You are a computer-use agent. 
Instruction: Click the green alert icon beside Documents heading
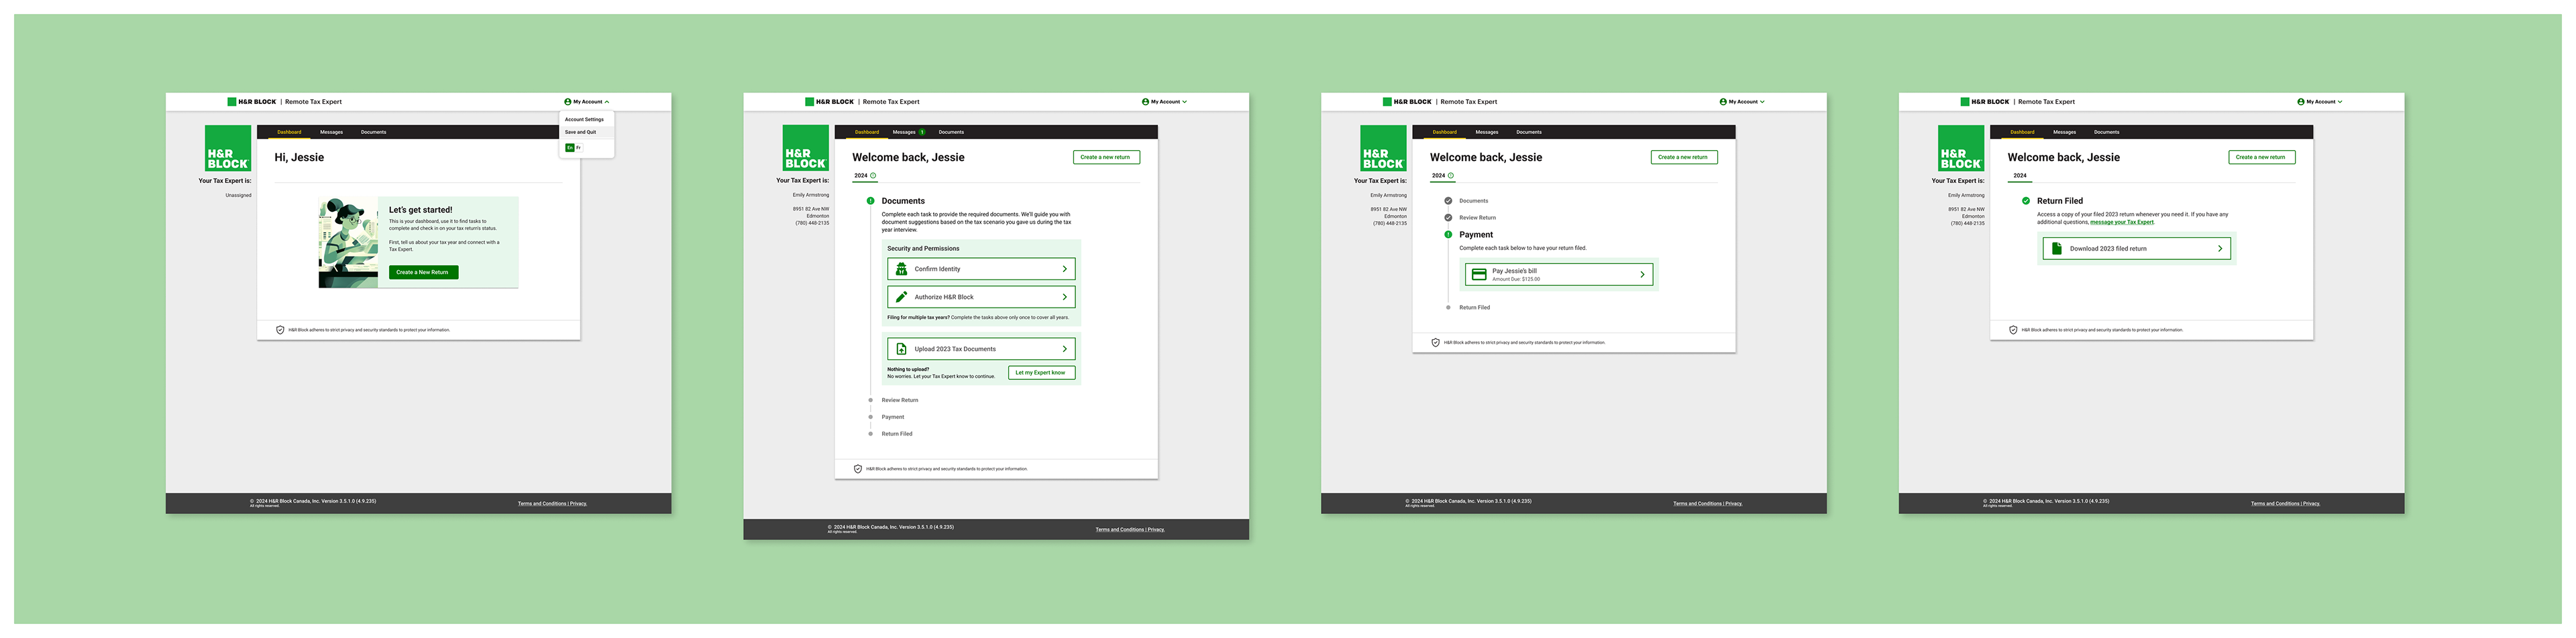(870, 200)
